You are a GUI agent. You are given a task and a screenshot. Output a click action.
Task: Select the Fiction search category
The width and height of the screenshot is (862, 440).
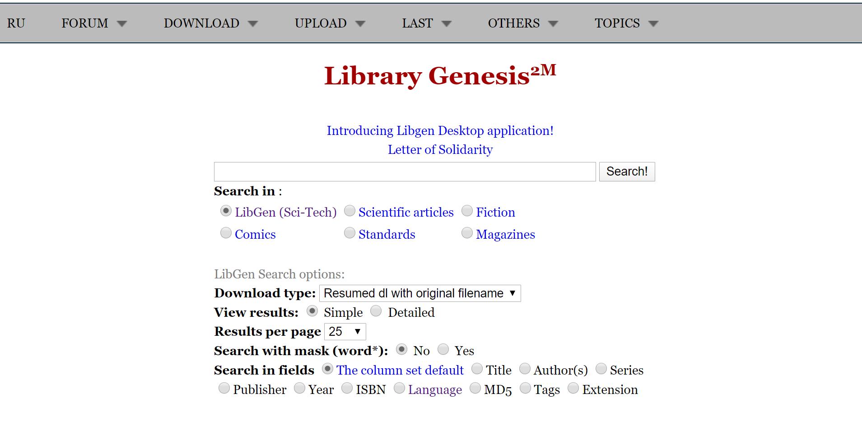(x=466, y=210)
